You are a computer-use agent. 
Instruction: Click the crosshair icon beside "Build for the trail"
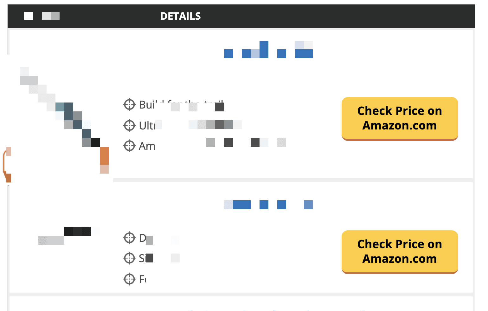click(129, 105)
